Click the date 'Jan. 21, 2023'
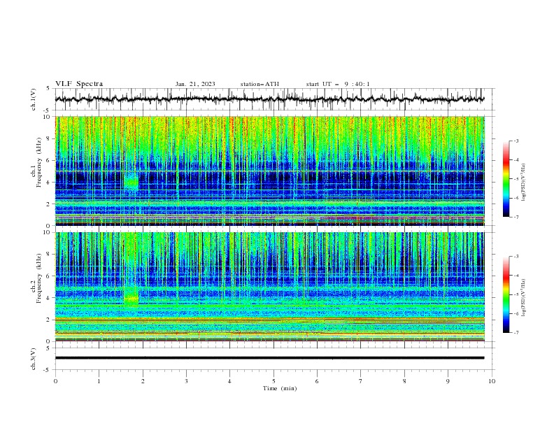Image resolution: width=554 pixels, height=428 pixels. 195,84
